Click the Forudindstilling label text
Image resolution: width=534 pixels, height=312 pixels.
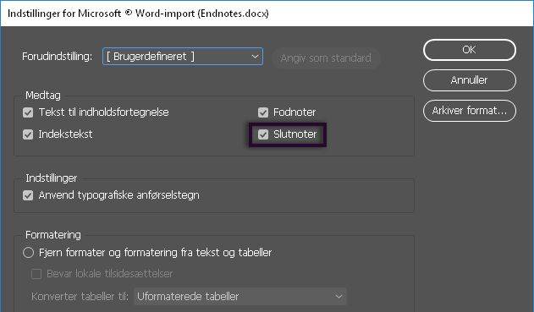[57, 57]
